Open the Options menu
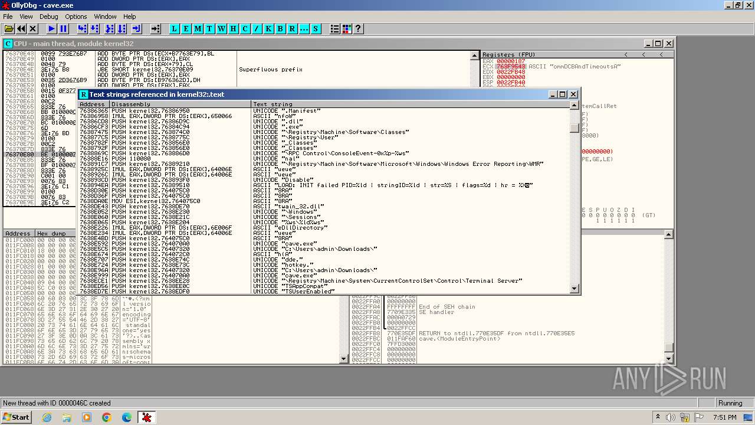 75,17
